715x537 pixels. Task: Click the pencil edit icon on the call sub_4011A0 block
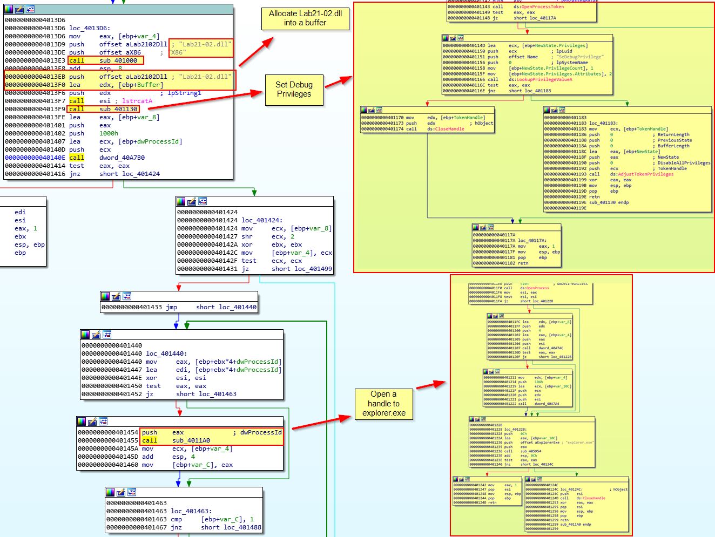click(x=92, y=422)
